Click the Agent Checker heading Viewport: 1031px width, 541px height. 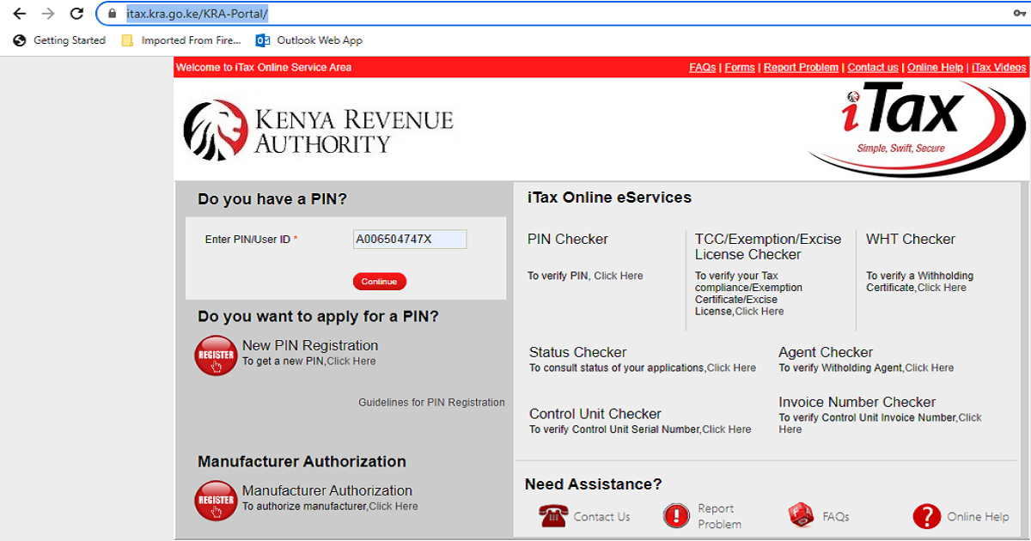click(826, 352)
